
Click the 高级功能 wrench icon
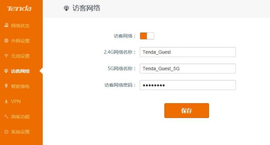6,117
